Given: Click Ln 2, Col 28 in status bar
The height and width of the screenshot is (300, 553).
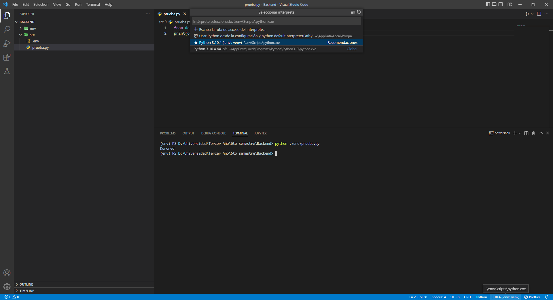Looking at the screenshot, I should pos(418,297).
